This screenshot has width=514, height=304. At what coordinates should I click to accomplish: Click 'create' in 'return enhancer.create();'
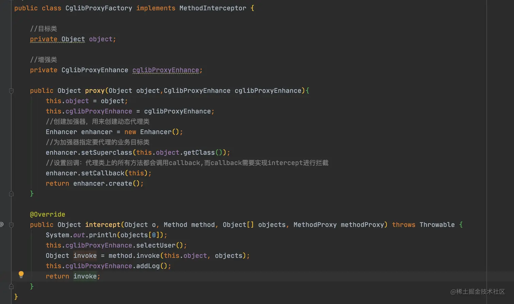pos(120,183)
